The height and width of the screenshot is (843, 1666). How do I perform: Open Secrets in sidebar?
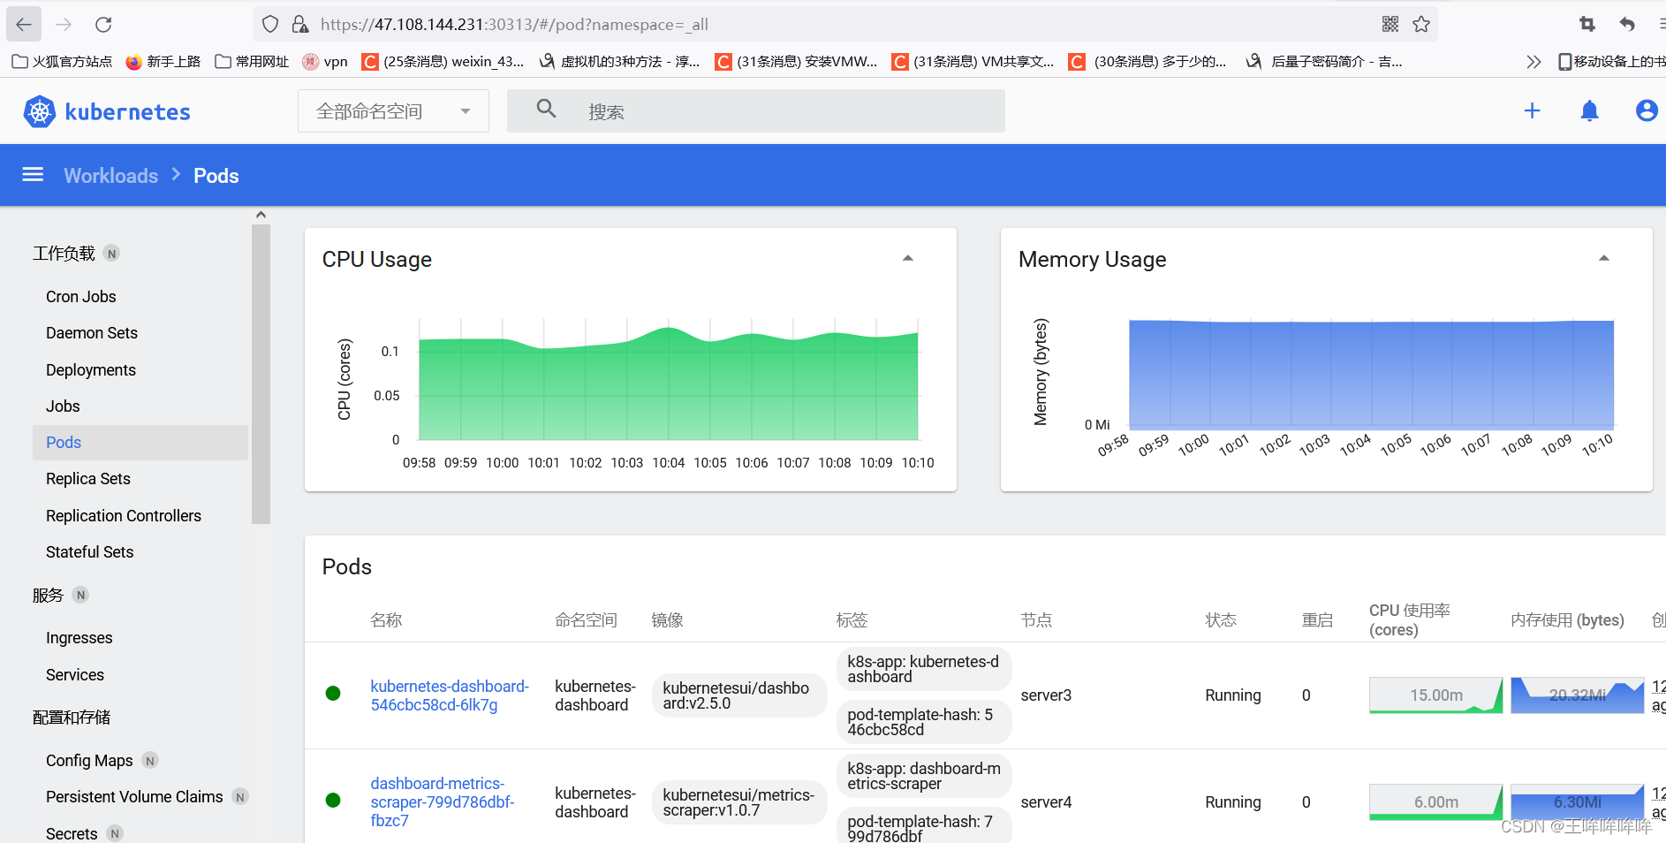click(72, 833)
